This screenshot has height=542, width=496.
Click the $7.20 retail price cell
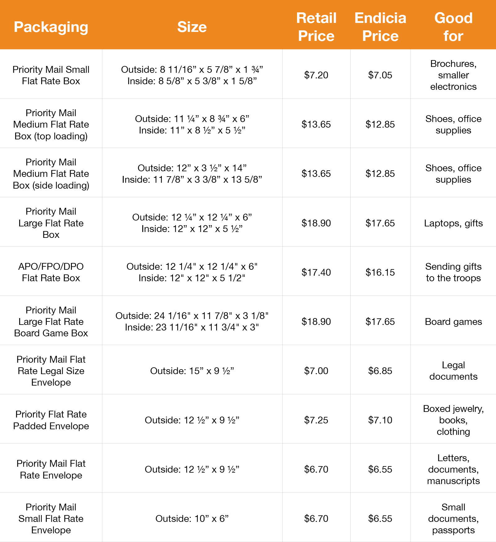point(316,75)
